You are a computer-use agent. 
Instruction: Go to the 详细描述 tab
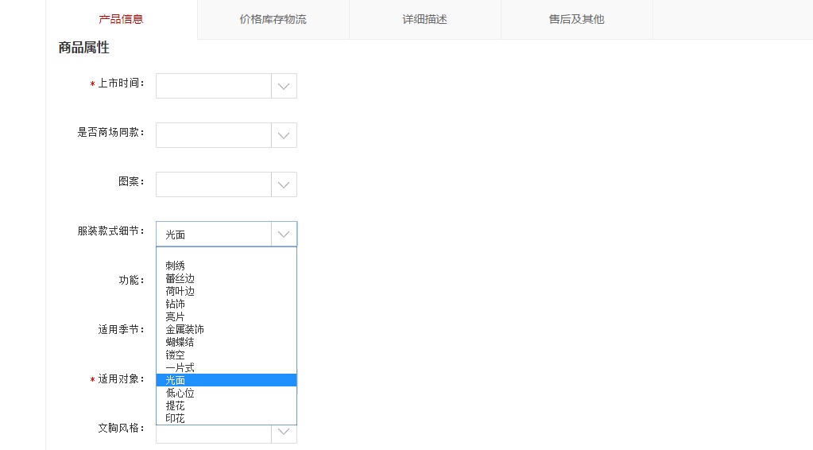(424, 19)
